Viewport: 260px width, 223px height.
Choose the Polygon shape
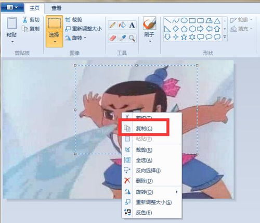pos(209,21)
